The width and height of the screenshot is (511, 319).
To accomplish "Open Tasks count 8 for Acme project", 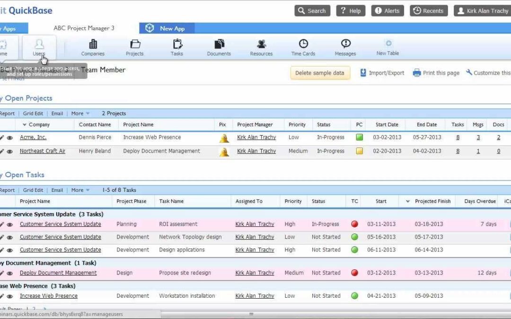I will click(458, 138).
